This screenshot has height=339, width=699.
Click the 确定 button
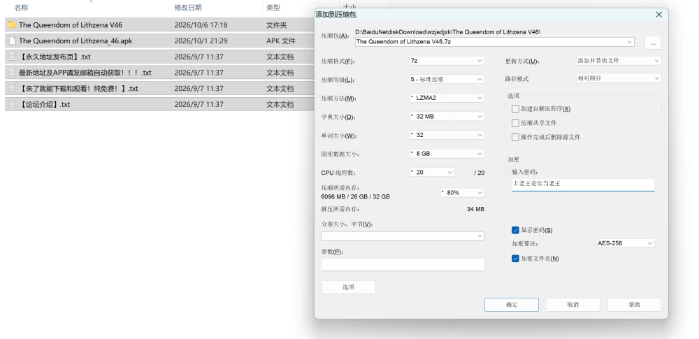click(512, 305)
